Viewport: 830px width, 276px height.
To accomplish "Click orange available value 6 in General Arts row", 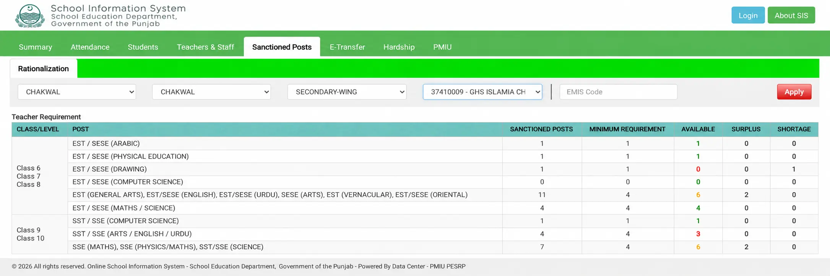I will tap(698, 195).
